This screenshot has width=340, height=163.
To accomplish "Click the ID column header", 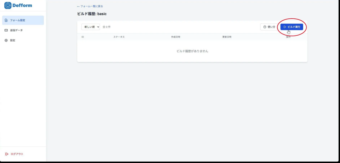I will tap(82, 37).
